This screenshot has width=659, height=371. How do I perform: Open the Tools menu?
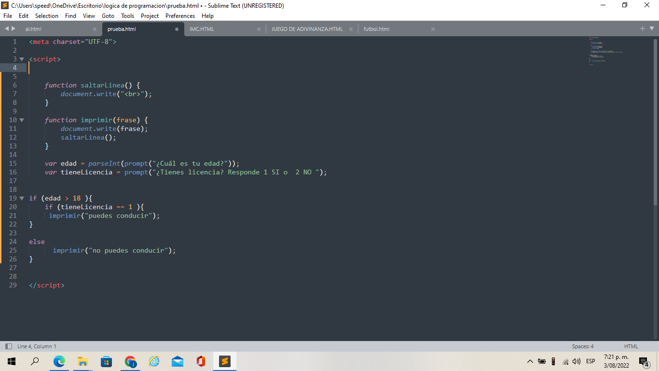[x=127, y=16]
